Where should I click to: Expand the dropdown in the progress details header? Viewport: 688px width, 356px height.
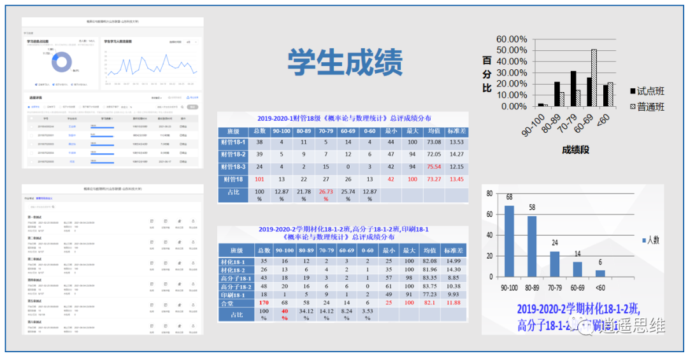(x=157, y=97)
